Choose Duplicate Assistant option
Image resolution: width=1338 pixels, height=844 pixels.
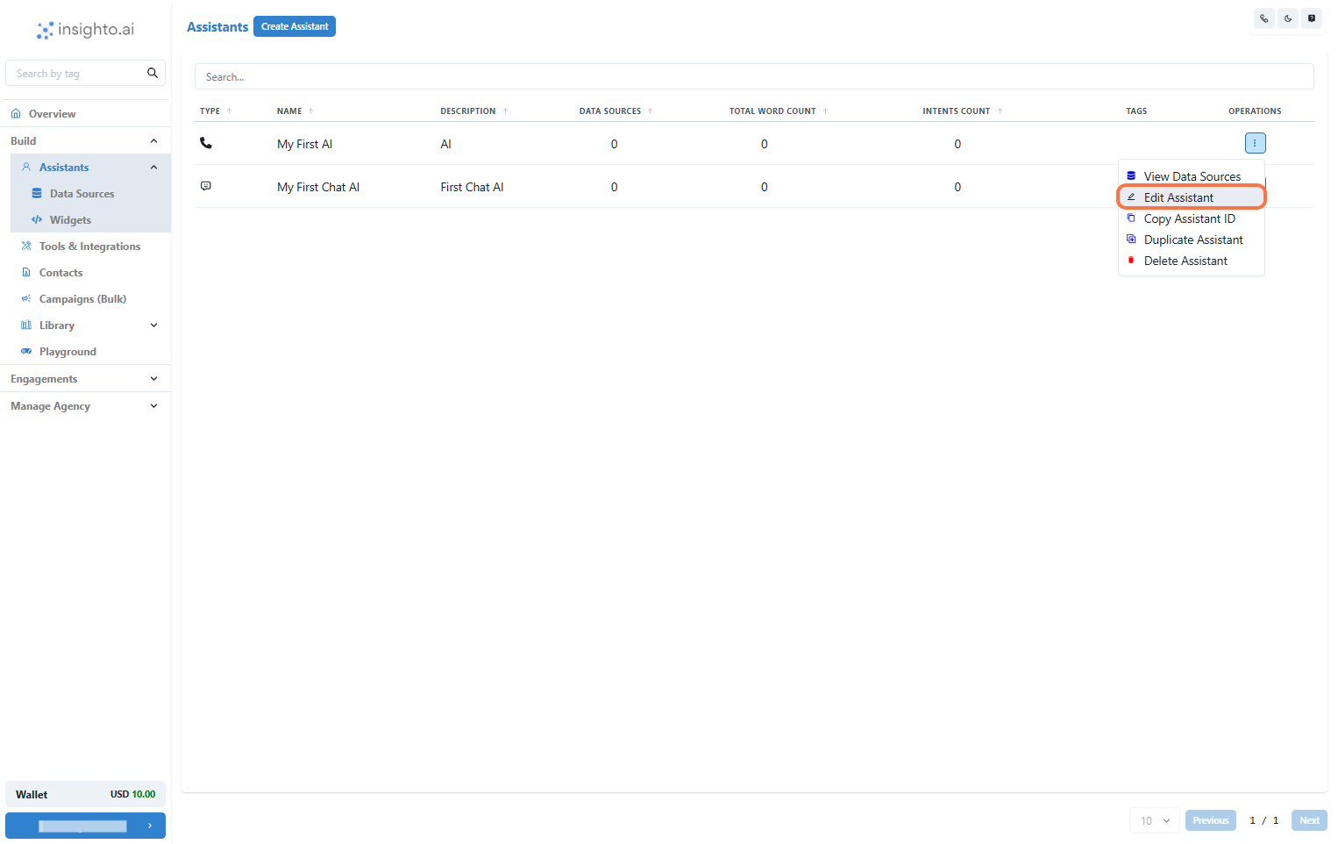pyautogui.click(x=1192, y=240)
